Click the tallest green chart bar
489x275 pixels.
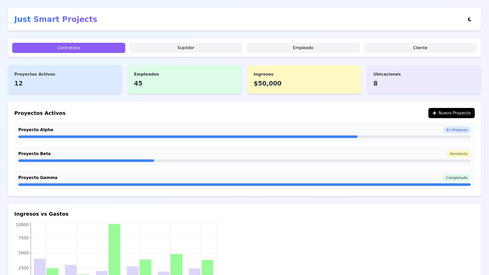[114, 249]
